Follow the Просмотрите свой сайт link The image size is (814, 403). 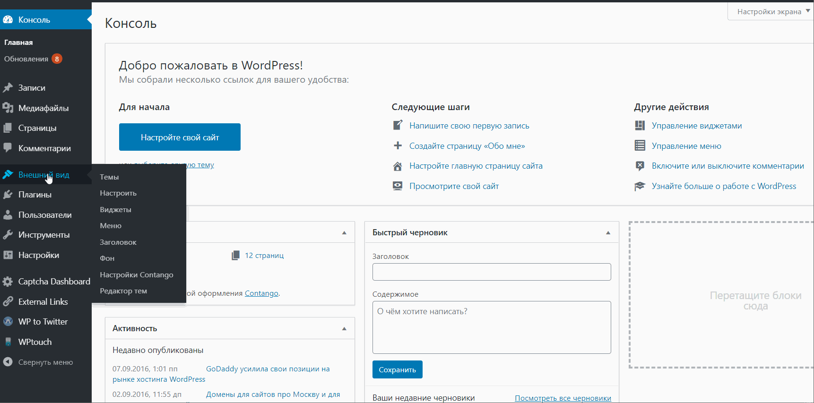coord(454,186)
